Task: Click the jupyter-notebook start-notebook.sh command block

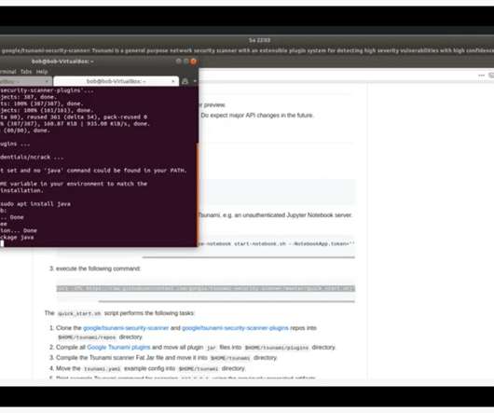Action: [276, 244]
